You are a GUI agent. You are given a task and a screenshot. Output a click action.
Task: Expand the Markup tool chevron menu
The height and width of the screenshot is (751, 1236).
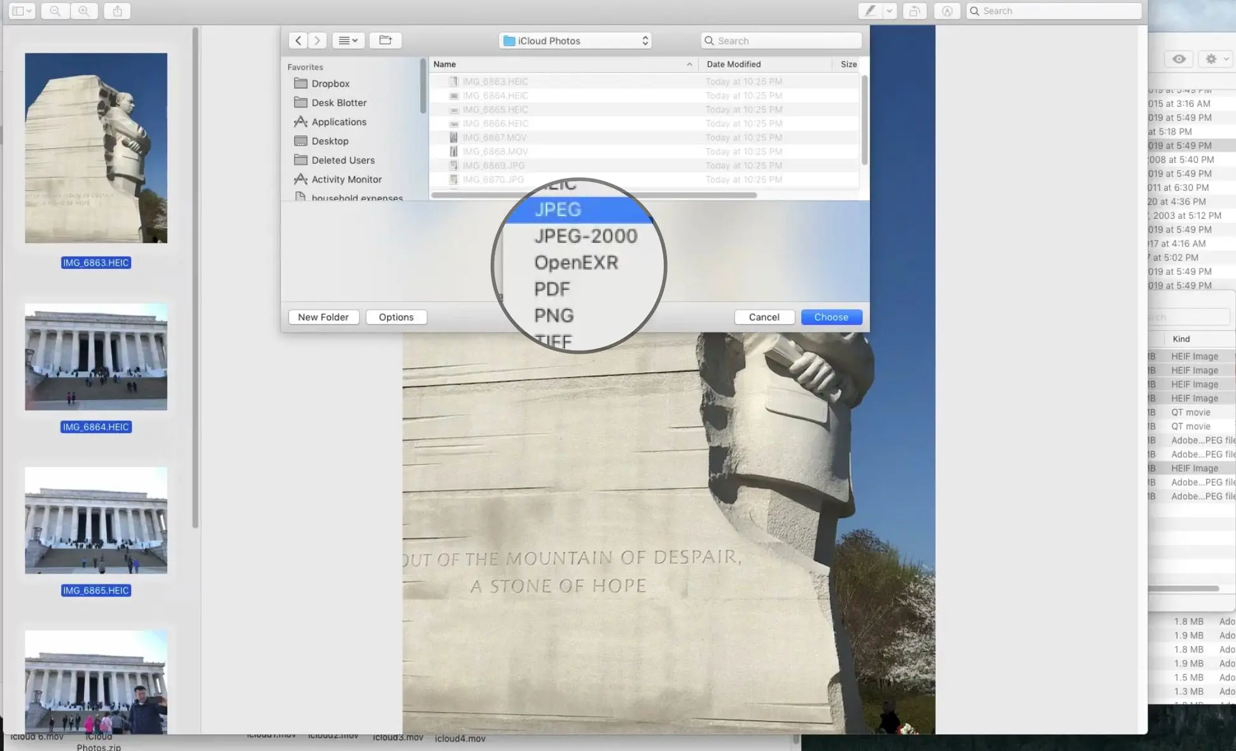(890, 11)
